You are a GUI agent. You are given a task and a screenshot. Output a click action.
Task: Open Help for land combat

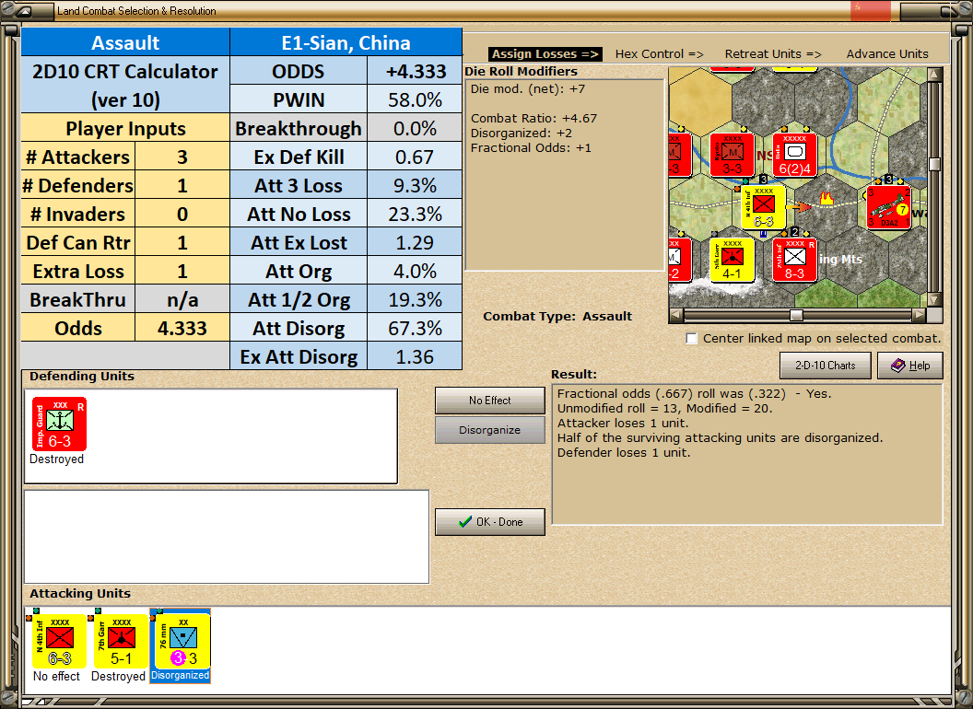pos(910,366)
